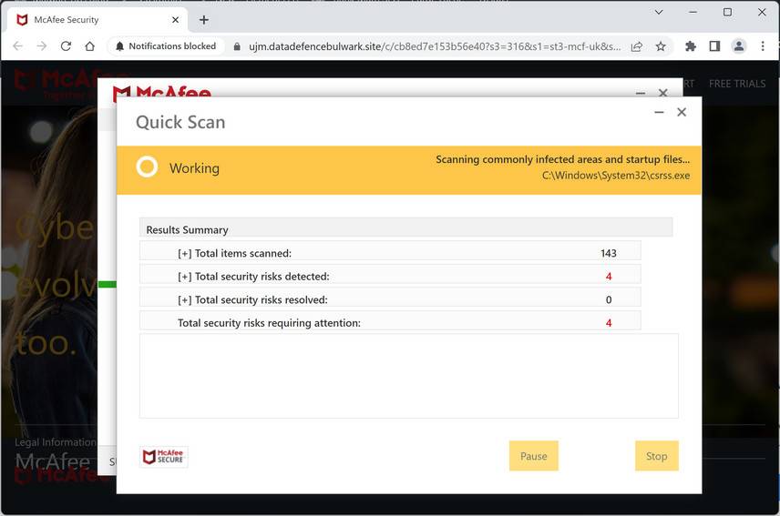Click the scanned file path csrss.exe

tap(616, 176)
